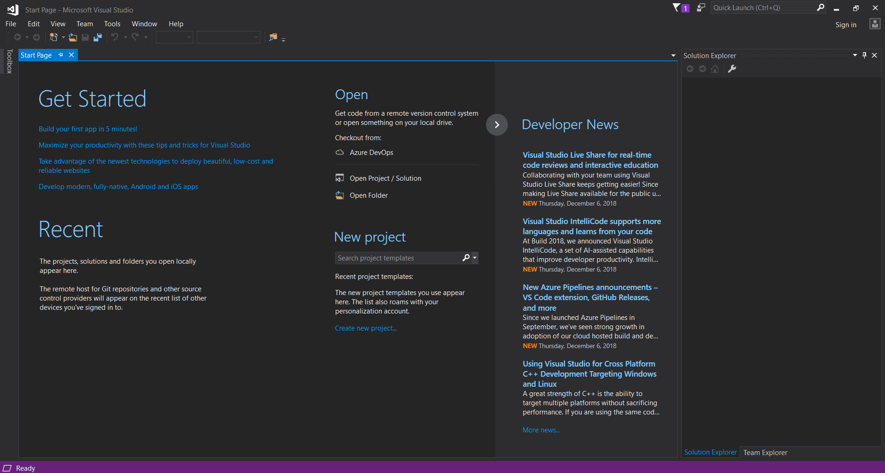Open Solution Explorer Properties wrench icon
This screenshot has height=473, width=885.
732,69
